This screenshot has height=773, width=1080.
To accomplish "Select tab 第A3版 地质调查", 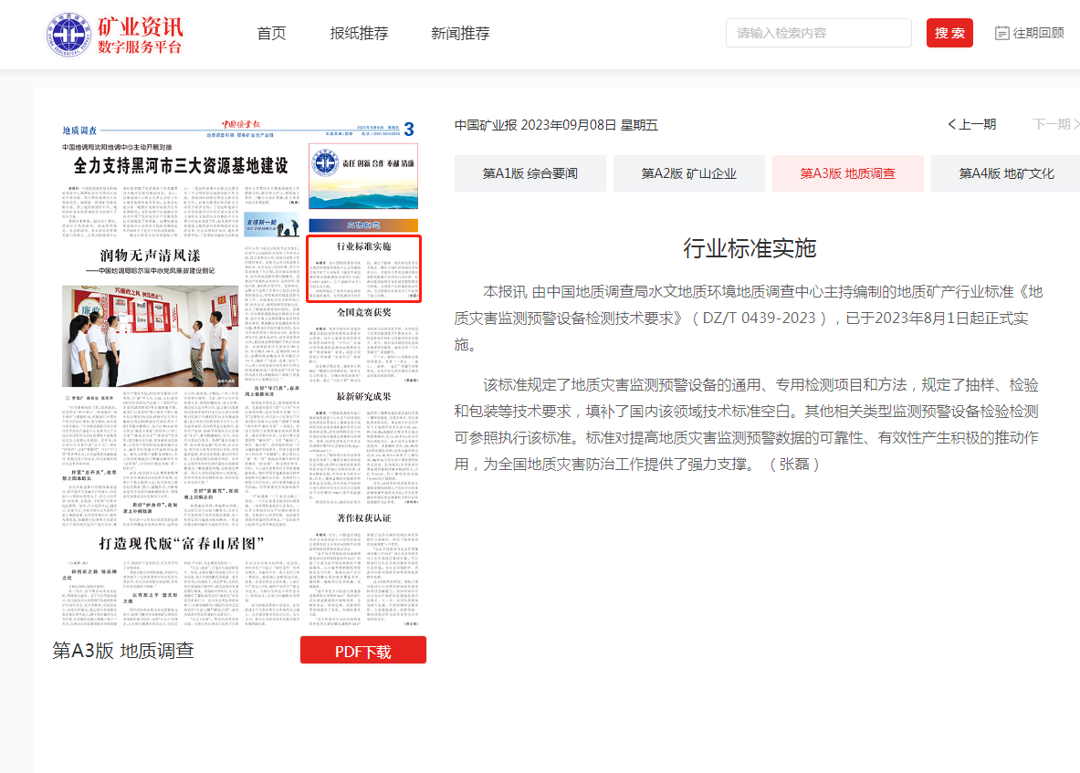I will coord(848,173).
